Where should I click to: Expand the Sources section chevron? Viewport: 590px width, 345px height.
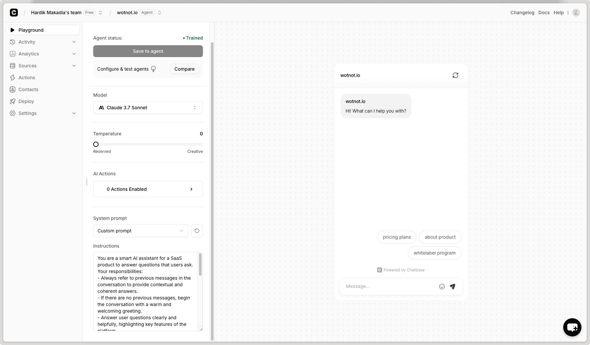tap(74, 66)
